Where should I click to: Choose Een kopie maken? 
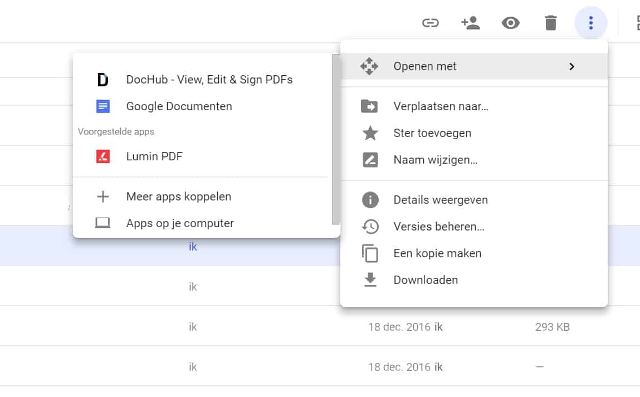[437, 253]
